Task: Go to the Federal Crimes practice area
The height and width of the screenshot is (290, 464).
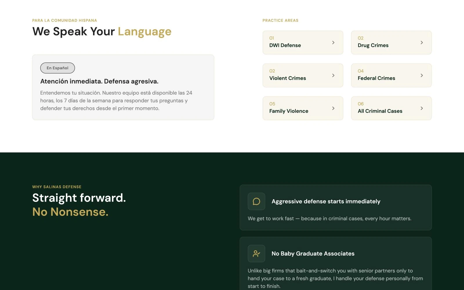Action: (x=391, y=75)
